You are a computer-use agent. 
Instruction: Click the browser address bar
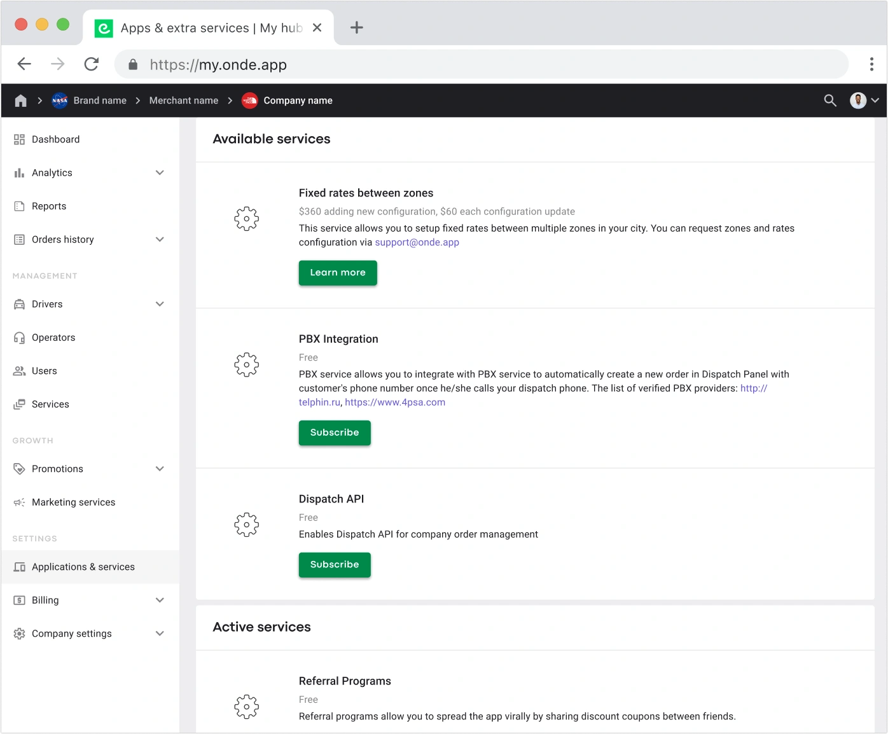483,64
